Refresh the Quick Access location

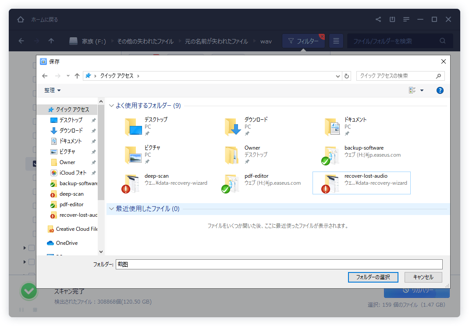coord(347,76)
